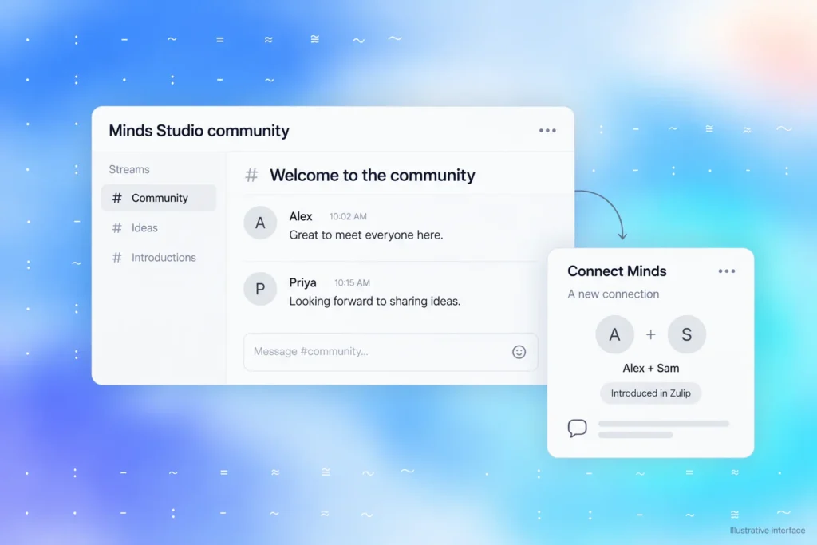
Task: Click the hash icon beside Welcome heading
Action: pyautogui.click(x=251, y=175)
